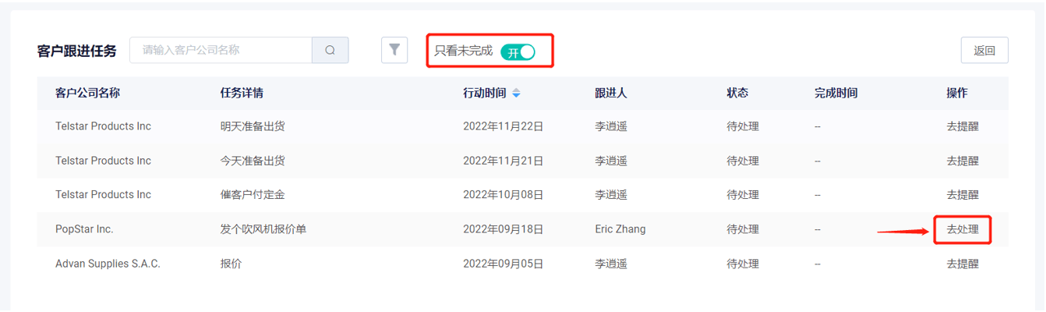Screen dimensions: 1046x312
Task: Select the PopStar Inc. company name
Action: click(84, 229)
